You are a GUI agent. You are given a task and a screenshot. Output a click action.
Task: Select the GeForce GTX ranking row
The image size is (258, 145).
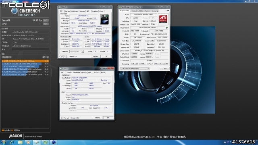tap(25, 72)
